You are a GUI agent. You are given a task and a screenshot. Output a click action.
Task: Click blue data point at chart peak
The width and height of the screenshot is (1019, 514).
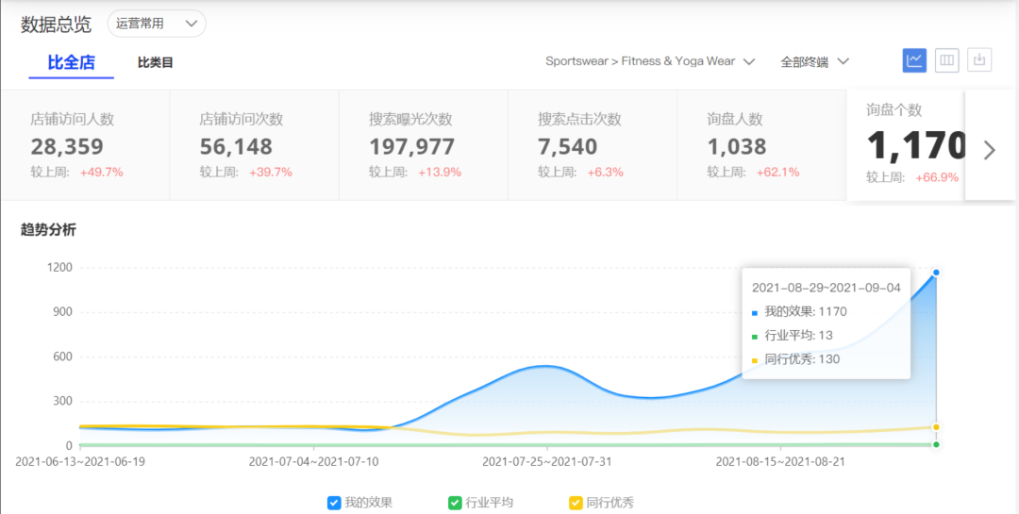pos(936,273)
